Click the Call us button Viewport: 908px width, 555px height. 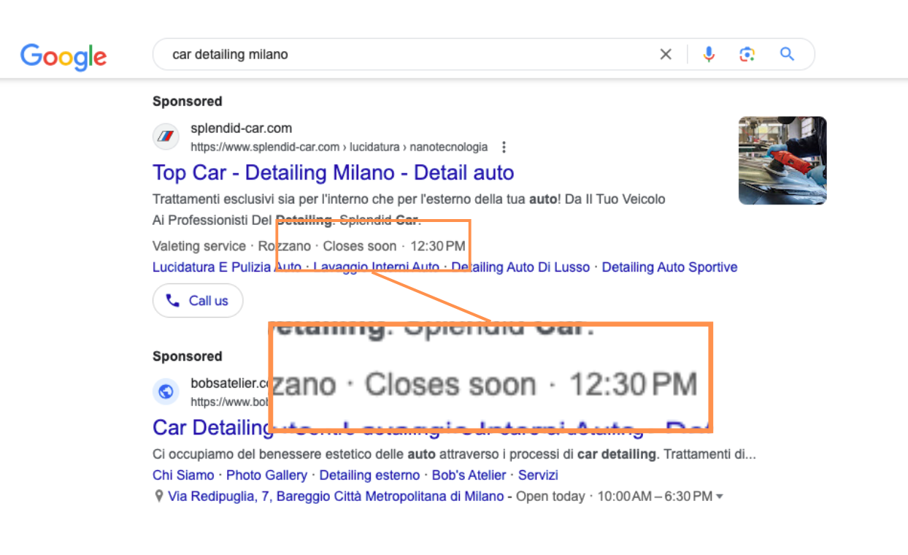(198, 300)
